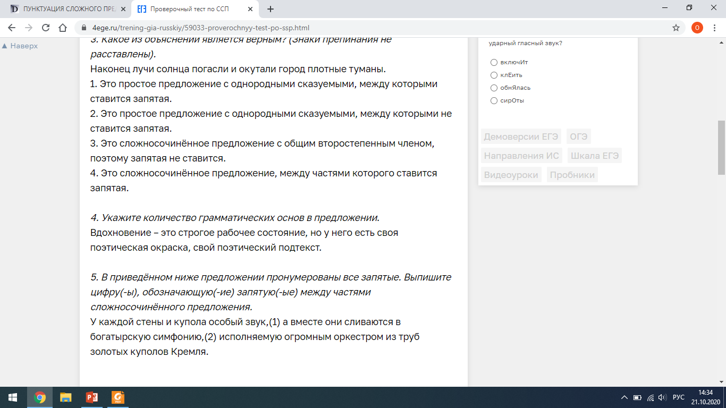
Task: Open the ОГЭ tag link
Action: (579, 137)
